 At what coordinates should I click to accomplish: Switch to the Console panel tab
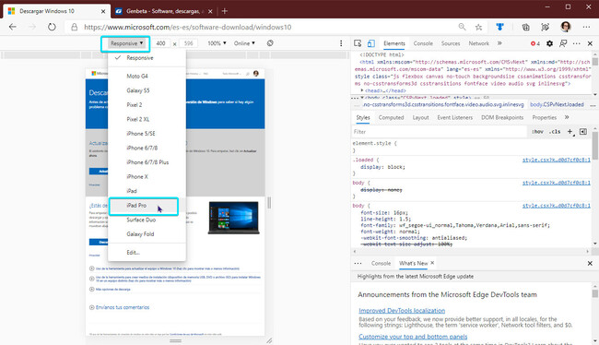coord(423,43)
